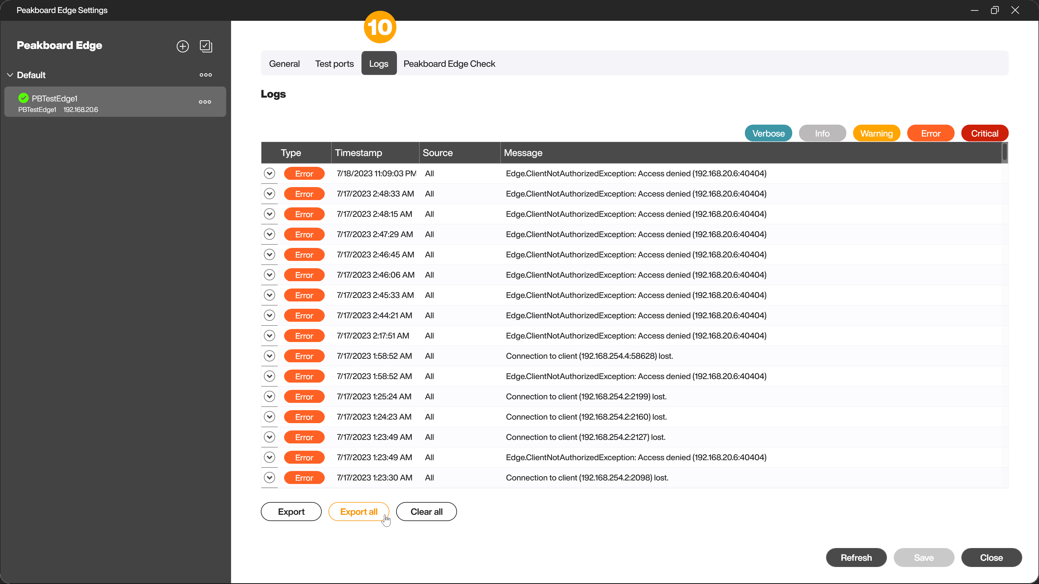Open the Default group three-dots menu

(x=206, y=75)
